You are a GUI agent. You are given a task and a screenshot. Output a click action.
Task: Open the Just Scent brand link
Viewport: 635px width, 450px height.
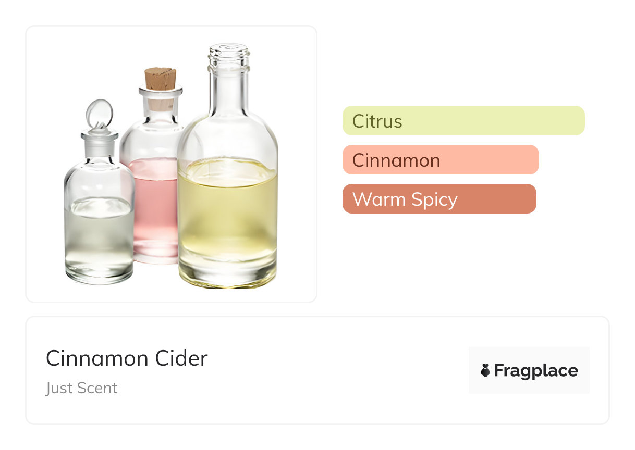pyautogui.click(x=81, y=388)
